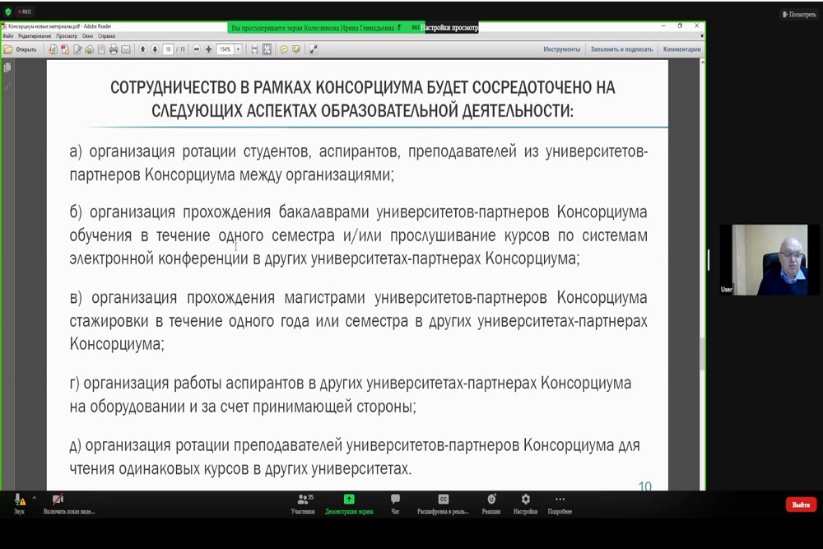Click the email envelope icon in toolbar

click(126, 49)
